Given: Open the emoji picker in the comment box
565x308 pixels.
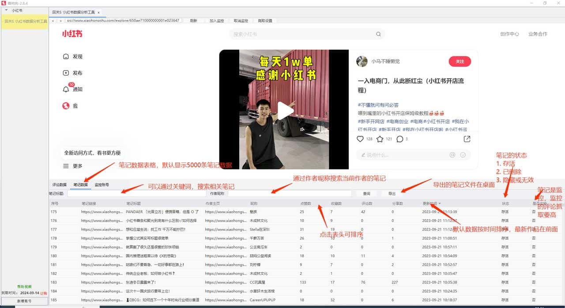Looking at the screenshot, I should click(463, 155).
